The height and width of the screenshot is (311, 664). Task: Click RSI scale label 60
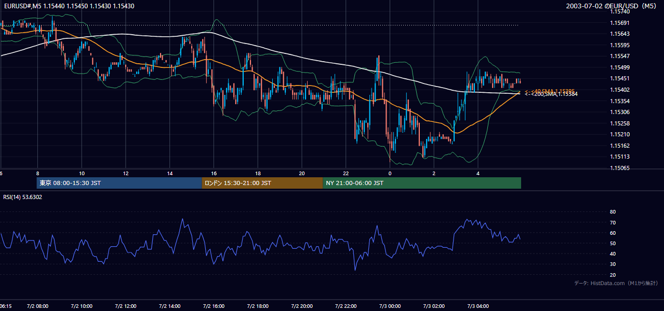tap(613, 233)
